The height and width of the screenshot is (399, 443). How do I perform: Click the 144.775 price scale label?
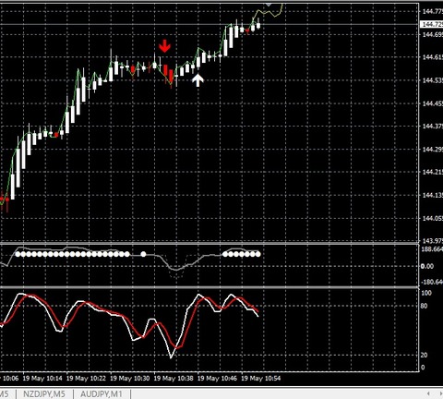coord(433,11)
